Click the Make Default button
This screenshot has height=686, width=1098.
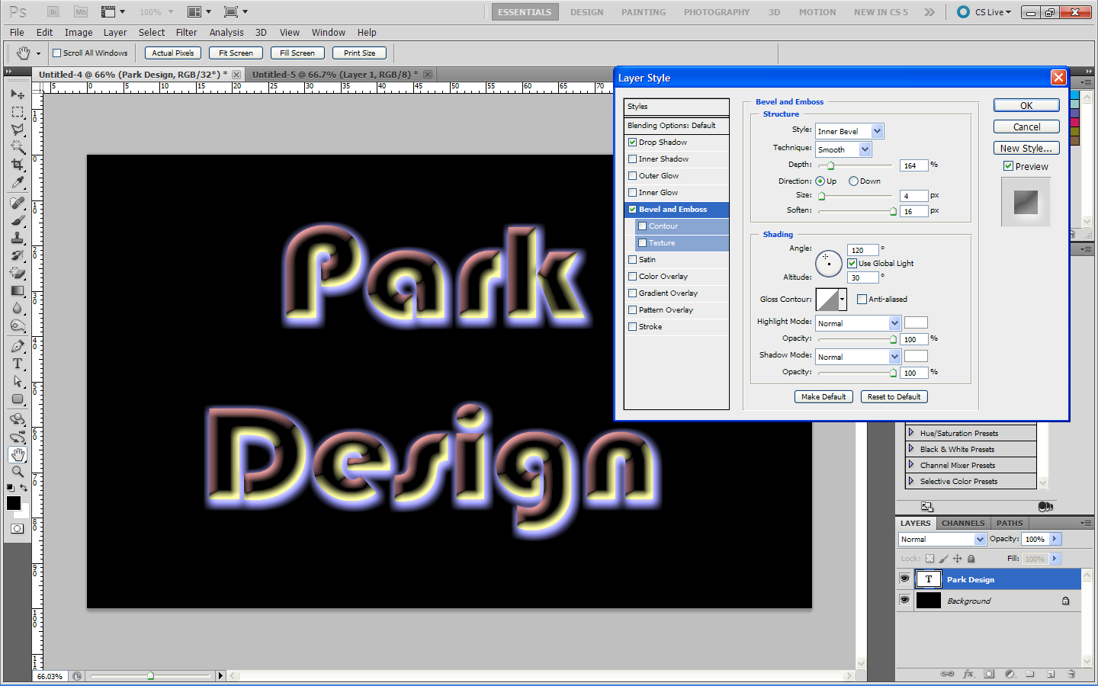click(823, 397)
